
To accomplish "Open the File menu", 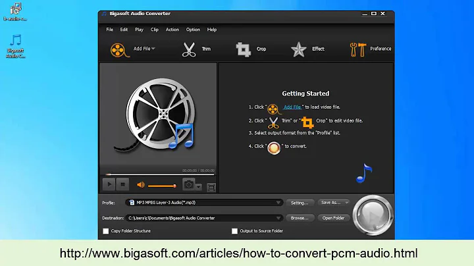I will (x=109, y=30).
